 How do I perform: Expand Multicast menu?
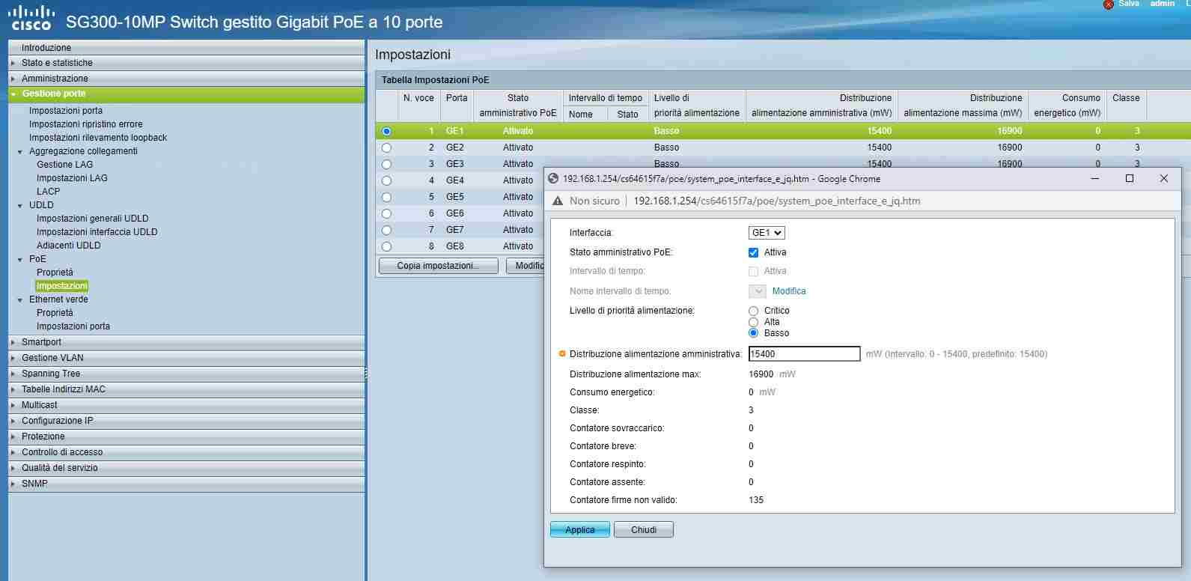click(186, 405)
